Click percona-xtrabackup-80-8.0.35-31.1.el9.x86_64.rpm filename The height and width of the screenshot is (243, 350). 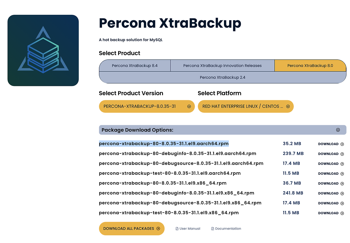(x=163, y=183)
